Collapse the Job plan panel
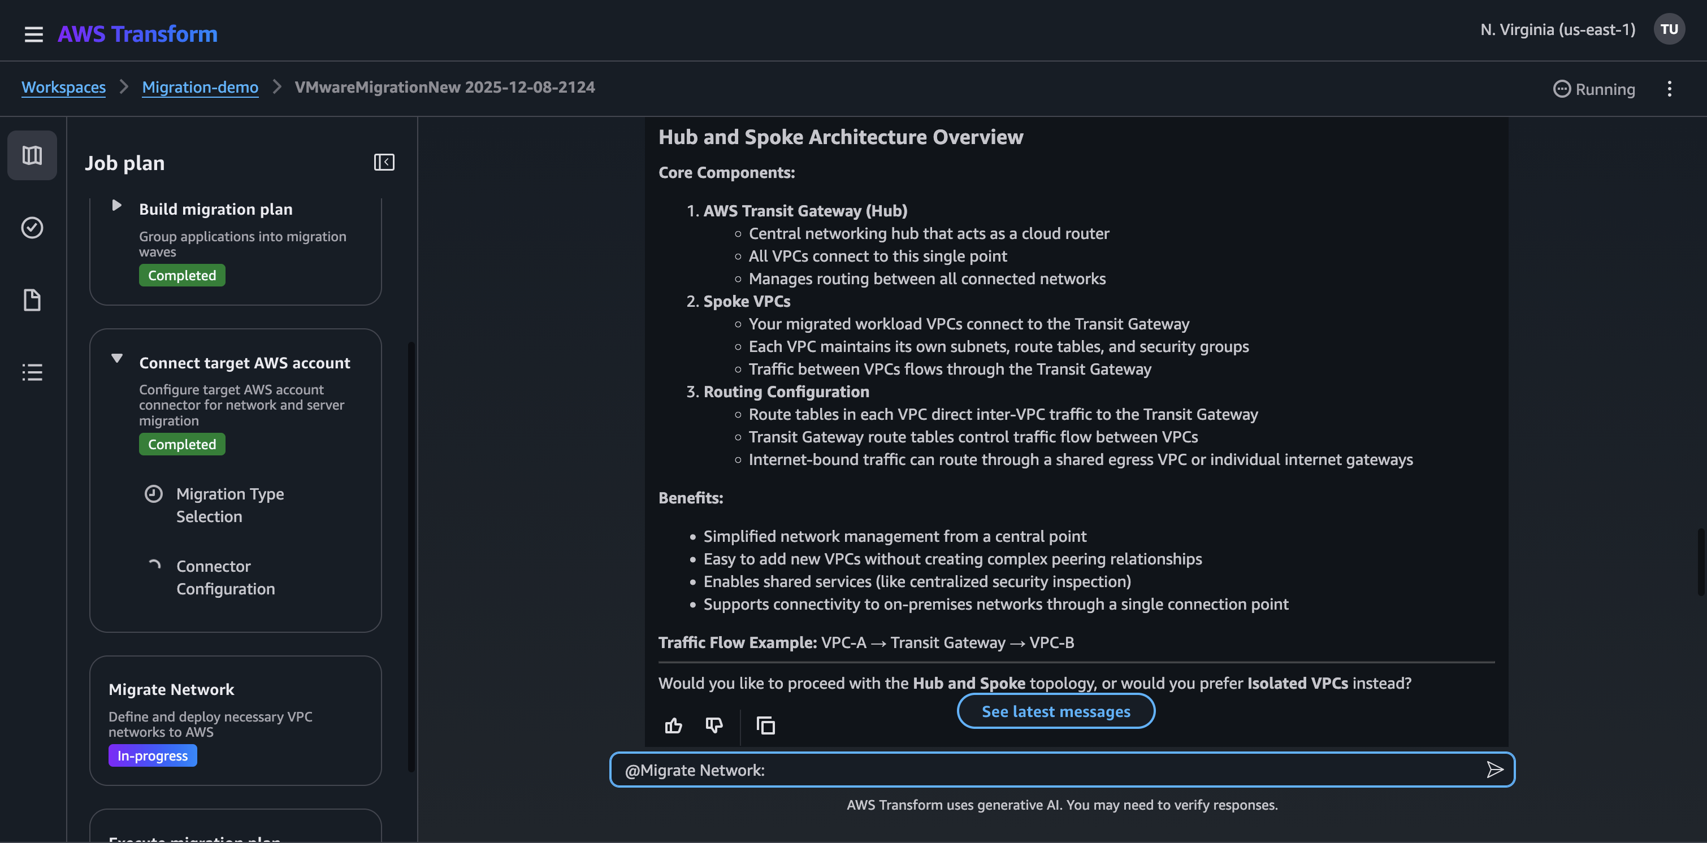Screen dimensions: 1707x843 pyautogui.click(x=384, y=162)
